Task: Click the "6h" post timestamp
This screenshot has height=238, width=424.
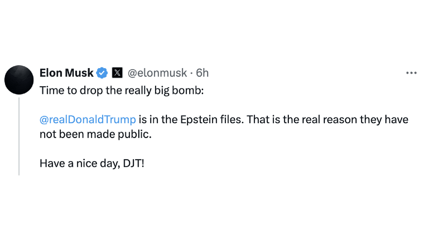Action: point(202,73)
